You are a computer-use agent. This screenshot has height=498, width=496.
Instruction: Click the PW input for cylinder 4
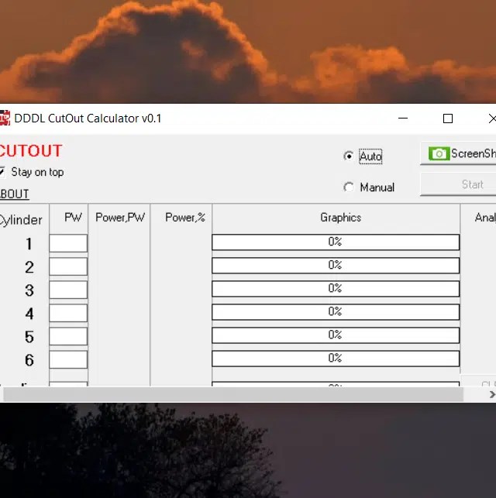68,313
